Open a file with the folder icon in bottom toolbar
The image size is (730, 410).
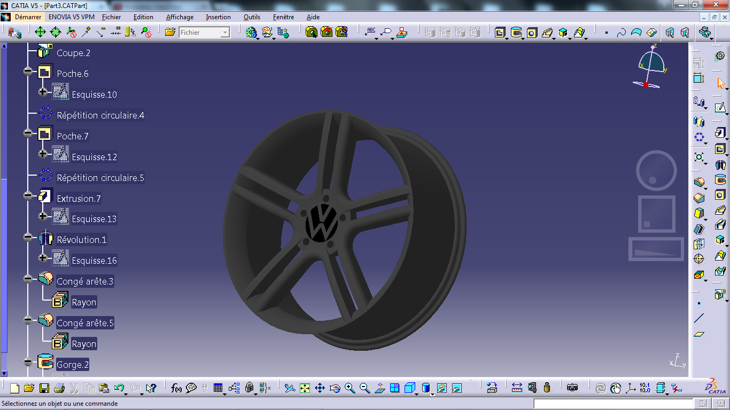tap(29, 388)
